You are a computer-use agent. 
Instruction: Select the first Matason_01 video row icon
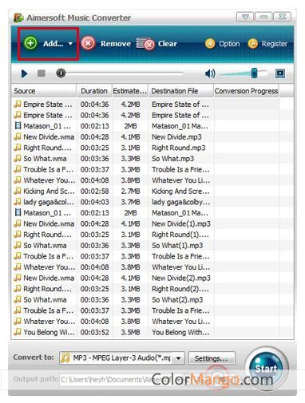pyautogui.click(x=18, y=126)
